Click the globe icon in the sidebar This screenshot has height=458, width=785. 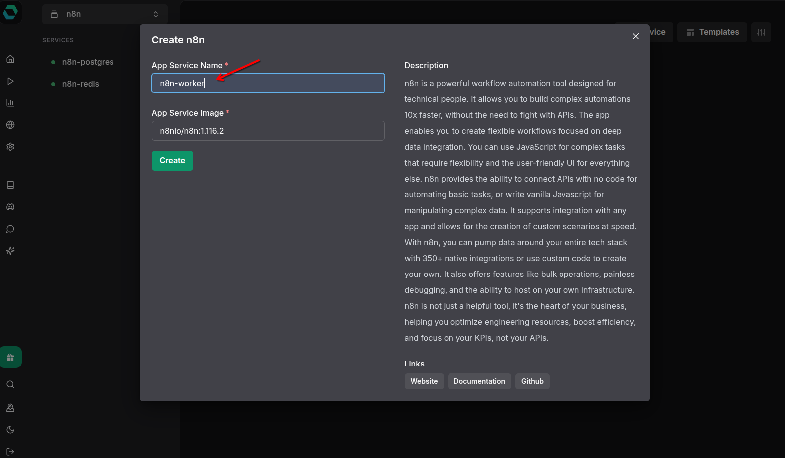(10, 125)
